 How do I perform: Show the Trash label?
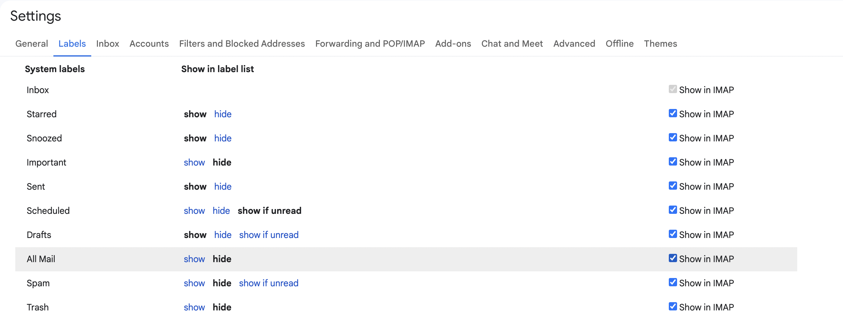[195, 307]
